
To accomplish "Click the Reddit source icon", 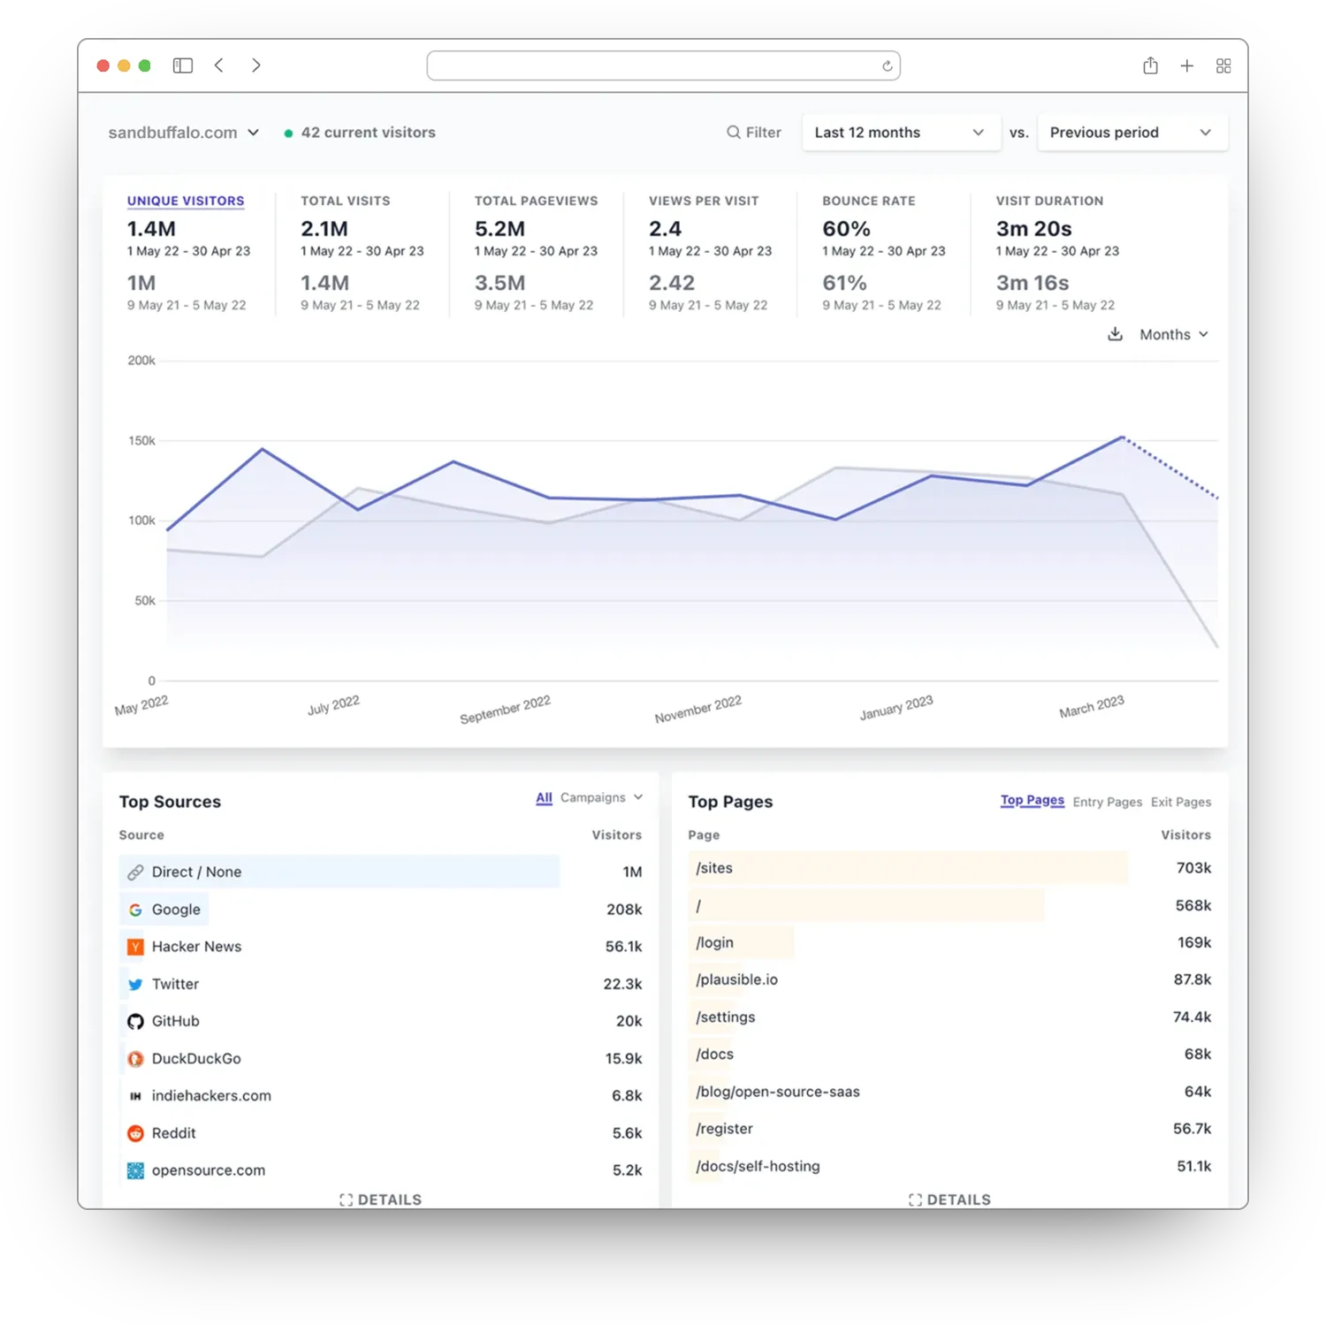I will [x=135, y=1132].
